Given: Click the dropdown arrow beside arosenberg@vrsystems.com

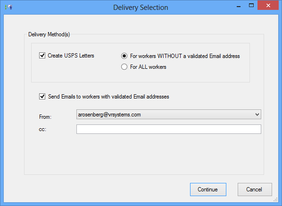Looking at the screenshot, I should click(257, 115).
